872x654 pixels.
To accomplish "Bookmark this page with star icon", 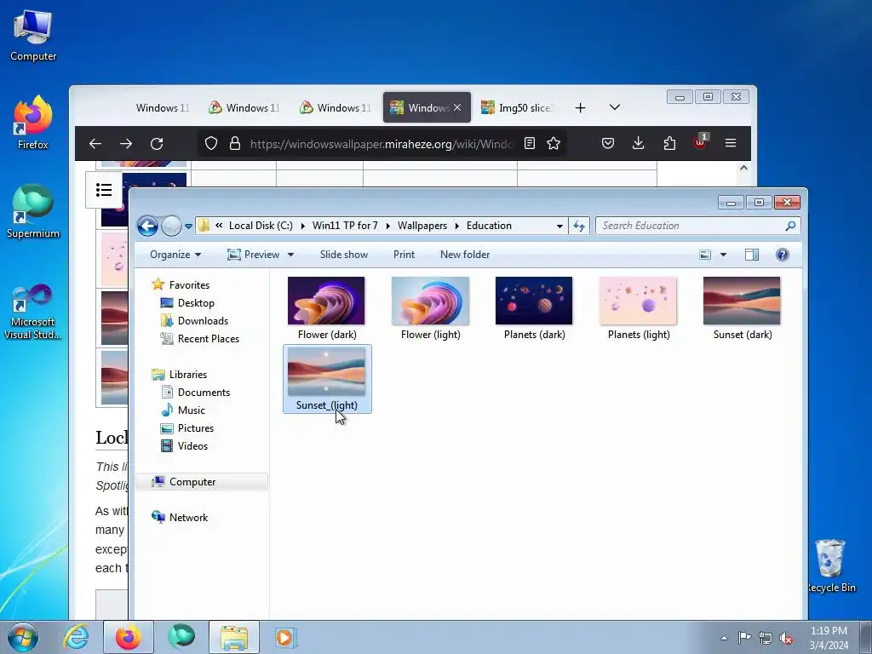I will click(554, 143).
